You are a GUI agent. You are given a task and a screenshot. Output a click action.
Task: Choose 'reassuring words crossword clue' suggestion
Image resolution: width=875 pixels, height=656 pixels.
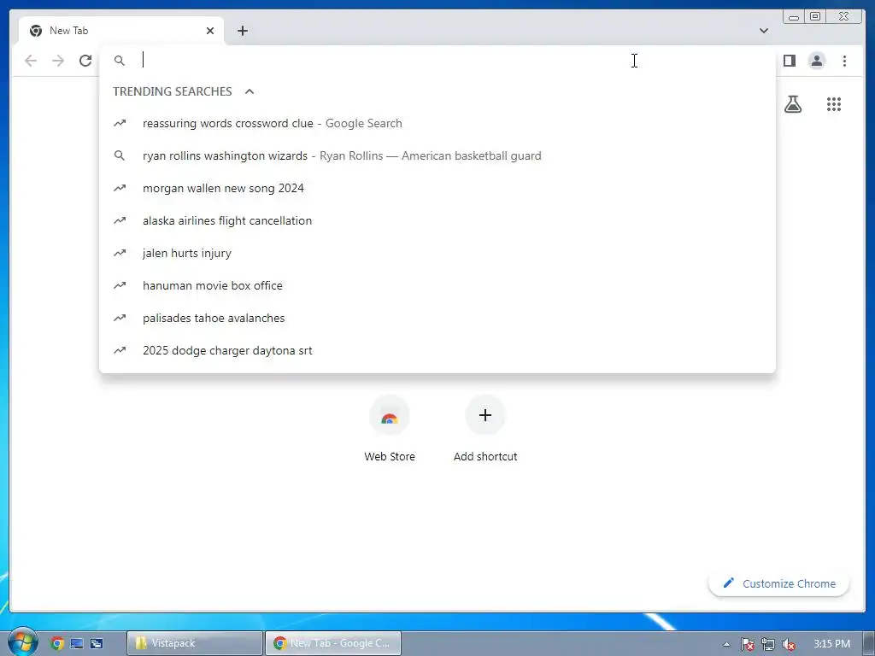[437, 123]
